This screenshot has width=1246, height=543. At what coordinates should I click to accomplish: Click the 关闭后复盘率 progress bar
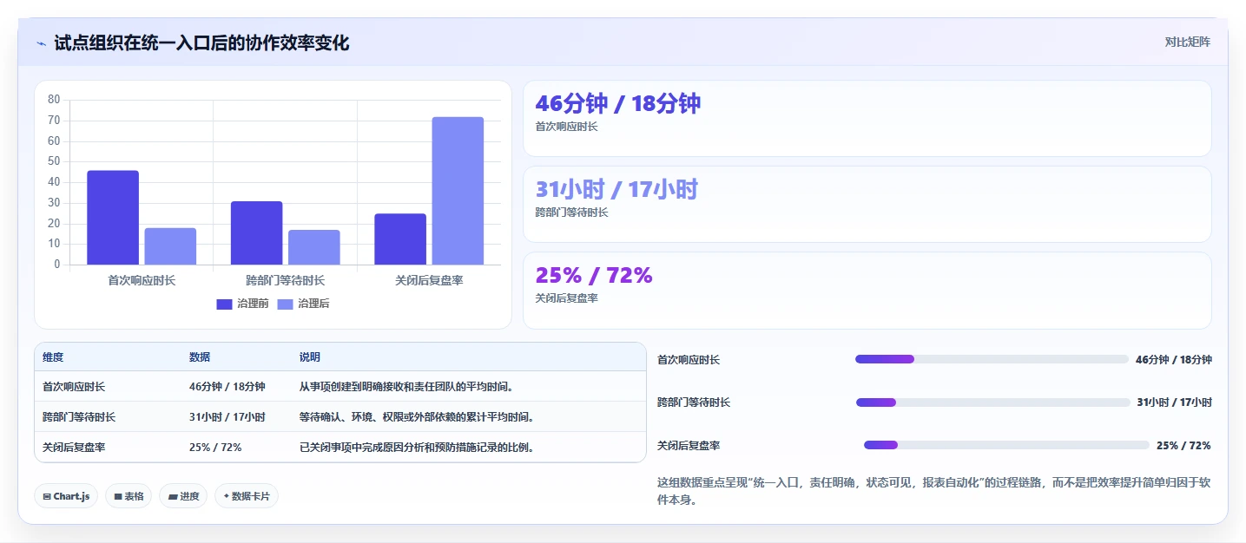pyautogui.click(x=1007, y=445)
